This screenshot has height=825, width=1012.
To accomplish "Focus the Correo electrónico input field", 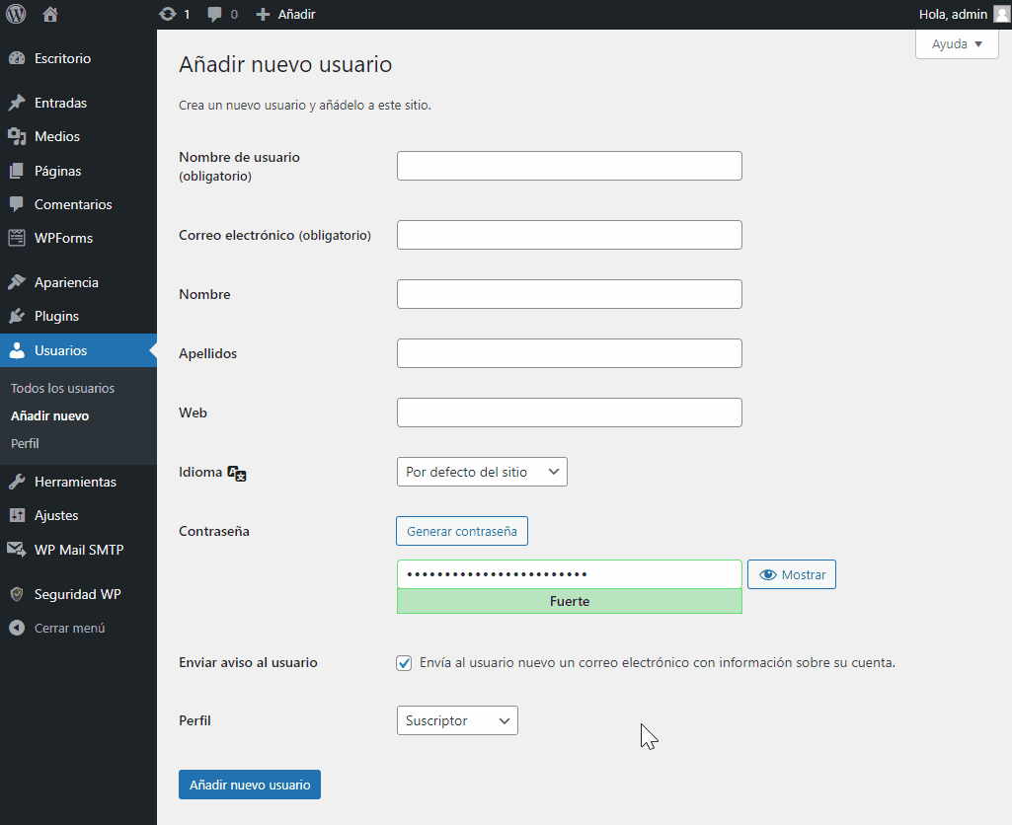I will [569, 235].
